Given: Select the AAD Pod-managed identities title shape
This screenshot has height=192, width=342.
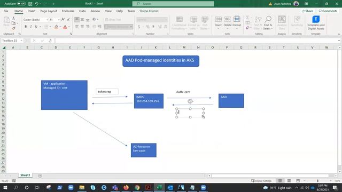Looking at the screenshot, I should pyautogui.click(x=161, y=61).
